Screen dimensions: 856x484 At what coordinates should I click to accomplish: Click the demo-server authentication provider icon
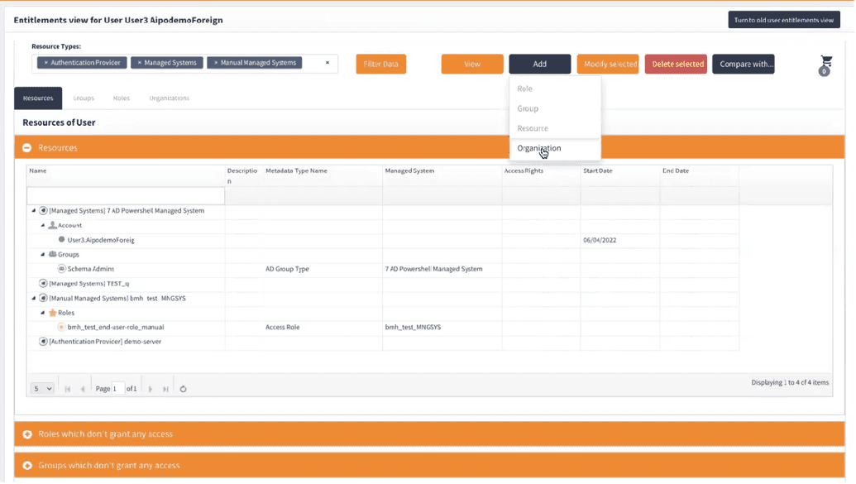(43, 341)
